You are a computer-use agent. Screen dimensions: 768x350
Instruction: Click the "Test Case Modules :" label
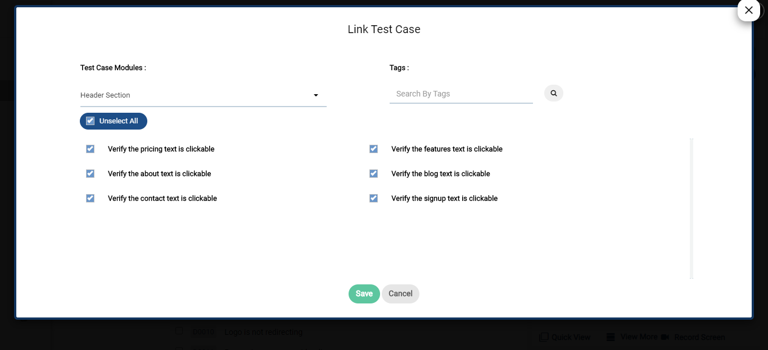pyautogui.click(x=113, y=68)
